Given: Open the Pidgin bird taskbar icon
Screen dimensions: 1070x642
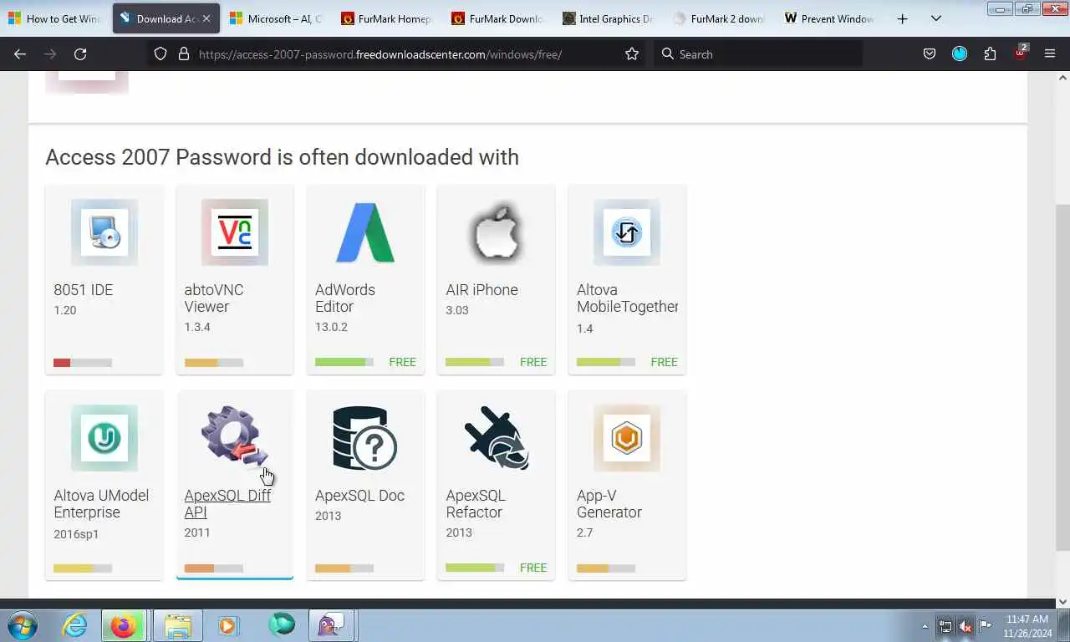Looking at the screenshot, I should click(x=332, y=625).
